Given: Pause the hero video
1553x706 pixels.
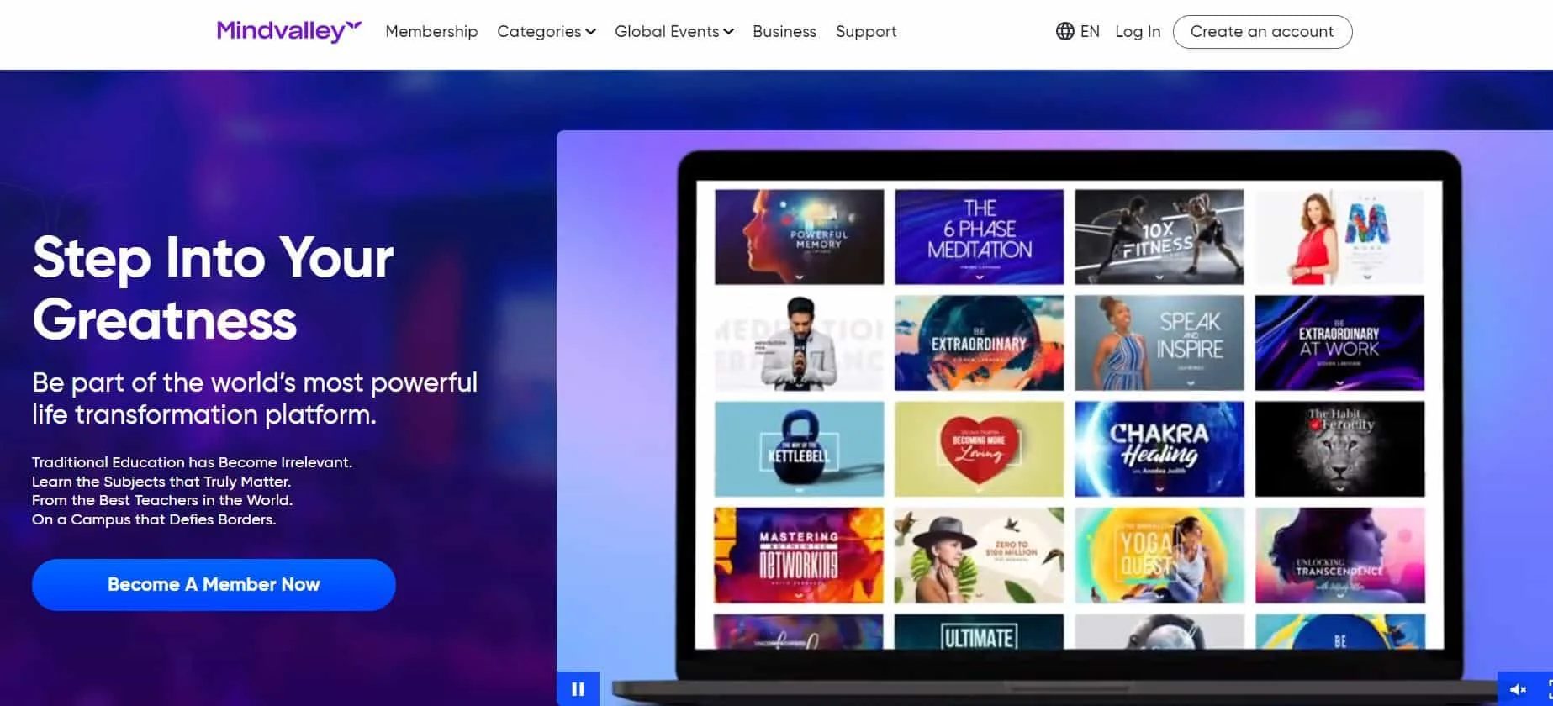Looking at the screenshot, I should point(578,689).
